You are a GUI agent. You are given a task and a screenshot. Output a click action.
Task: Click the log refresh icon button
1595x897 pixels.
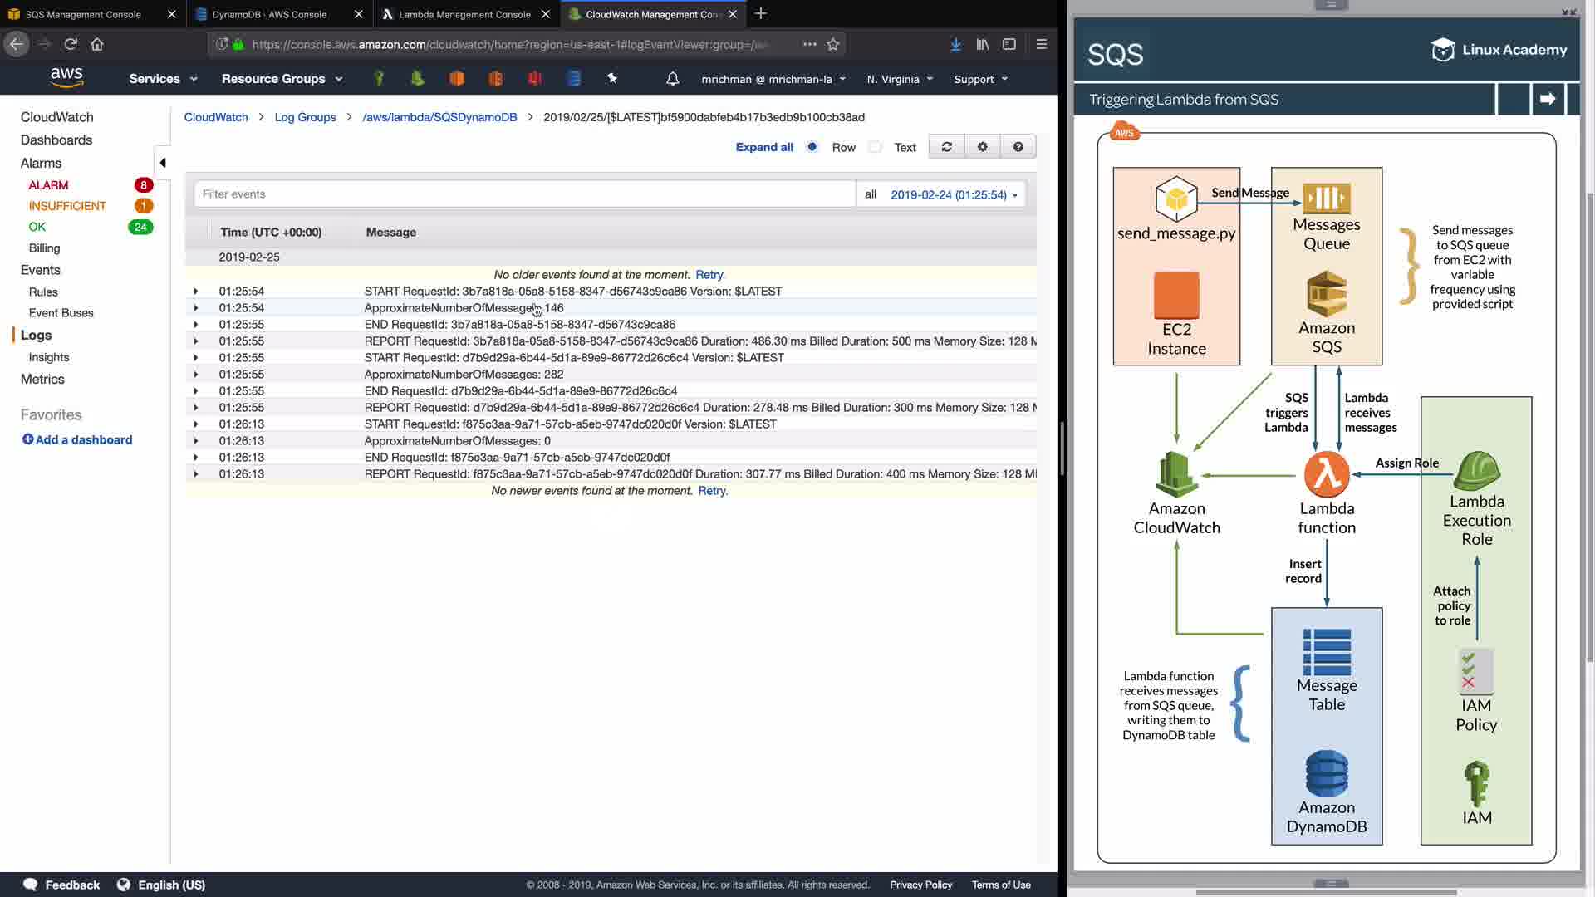[946, 147]
